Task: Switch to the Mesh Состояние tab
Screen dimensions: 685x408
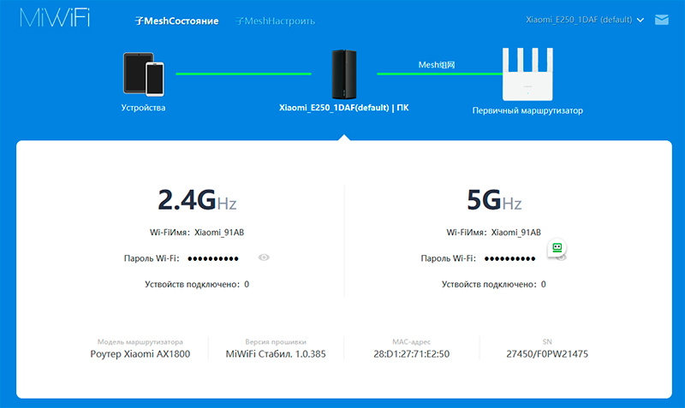Action: 177,20
